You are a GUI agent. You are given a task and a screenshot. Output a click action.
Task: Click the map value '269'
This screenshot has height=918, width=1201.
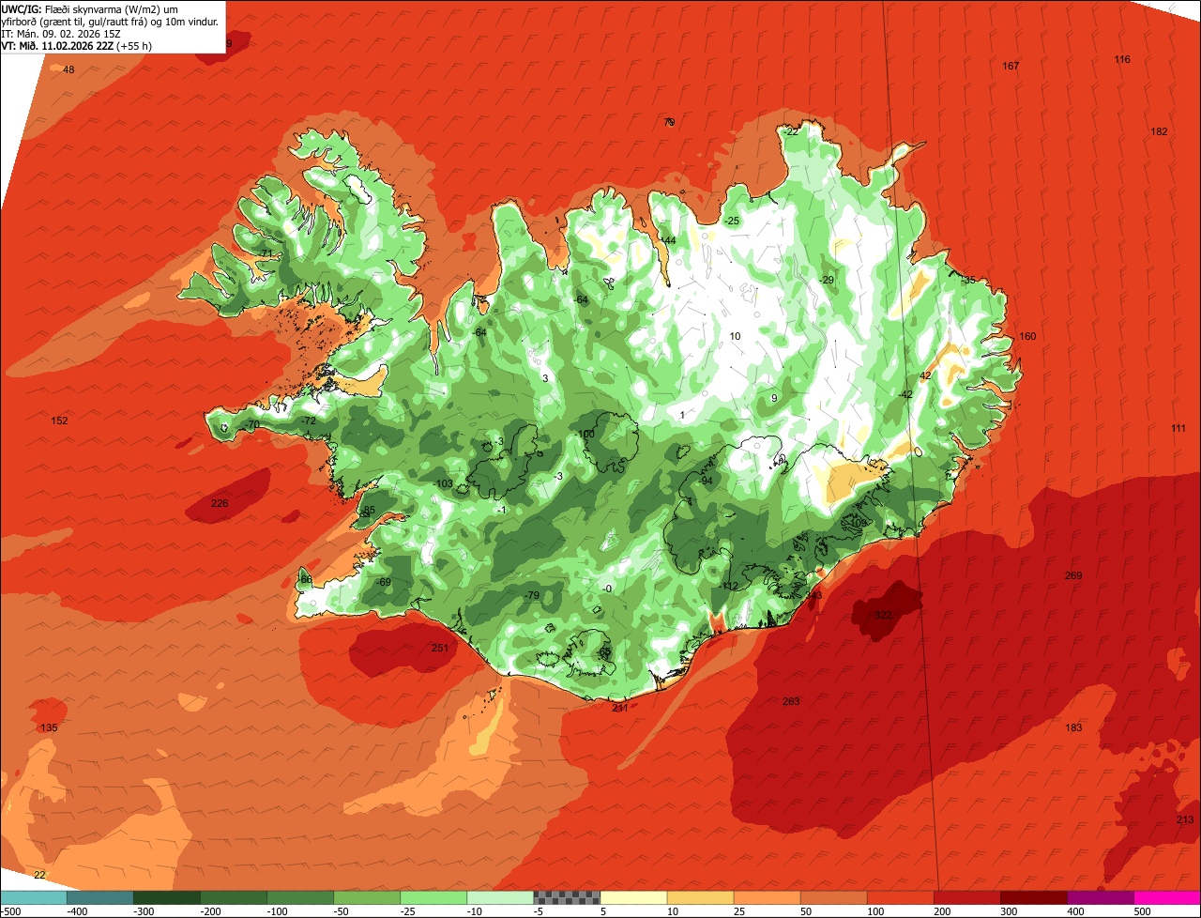[x=1073, y=575]
